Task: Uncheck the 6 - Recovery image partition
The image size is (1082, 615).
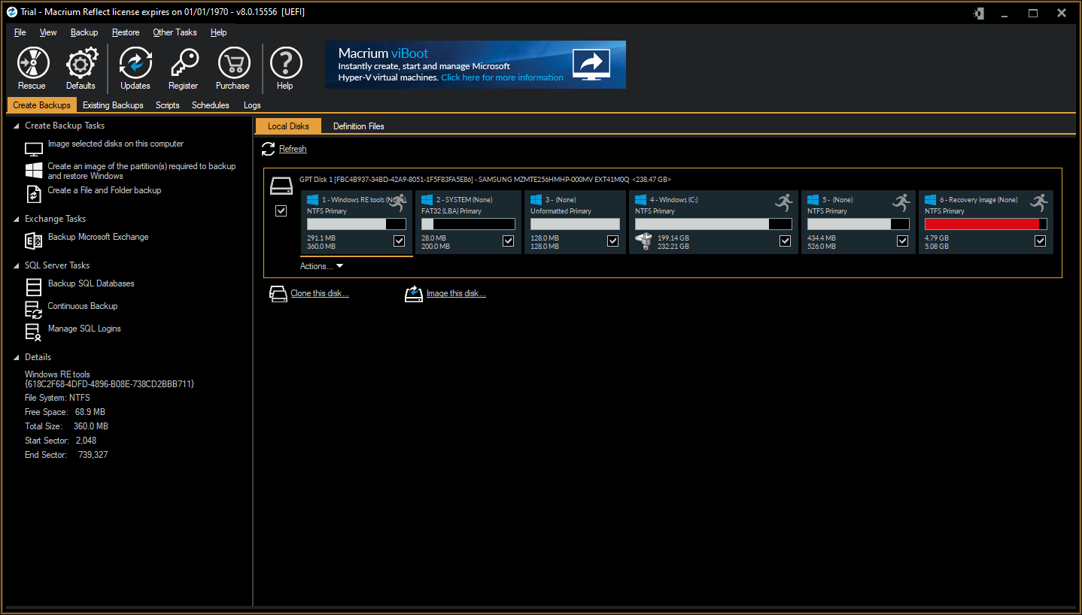Action: (1040, 241)
